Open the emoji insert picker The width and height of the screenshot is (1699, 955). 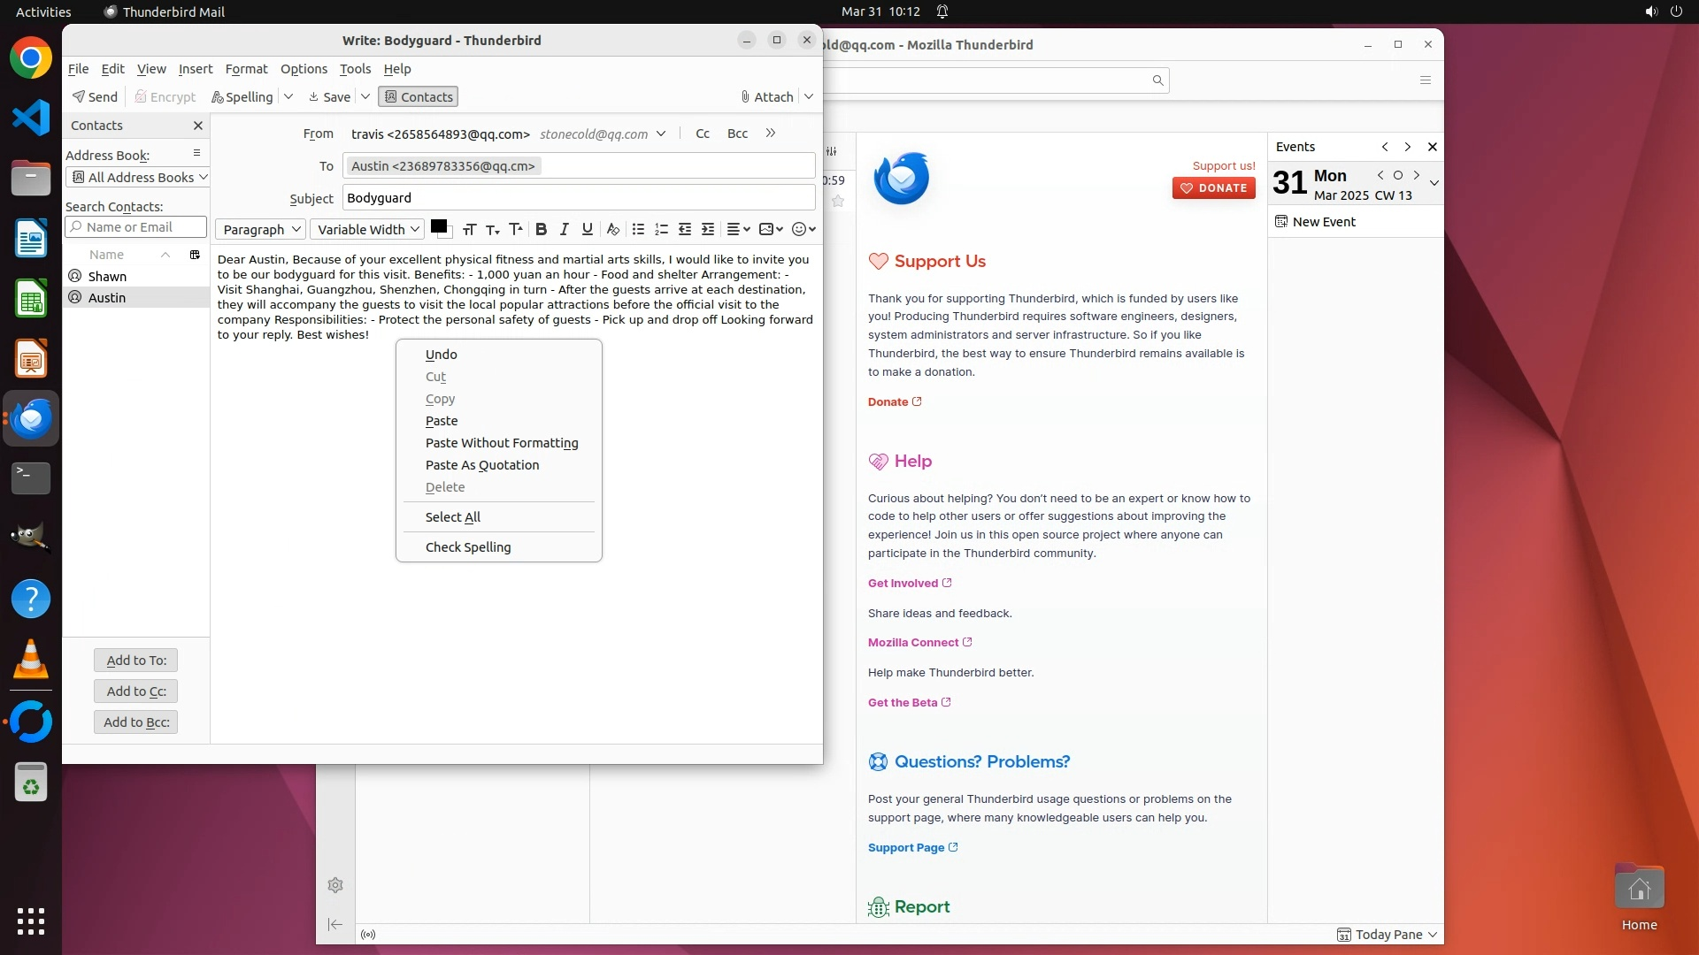pos(803,229)
